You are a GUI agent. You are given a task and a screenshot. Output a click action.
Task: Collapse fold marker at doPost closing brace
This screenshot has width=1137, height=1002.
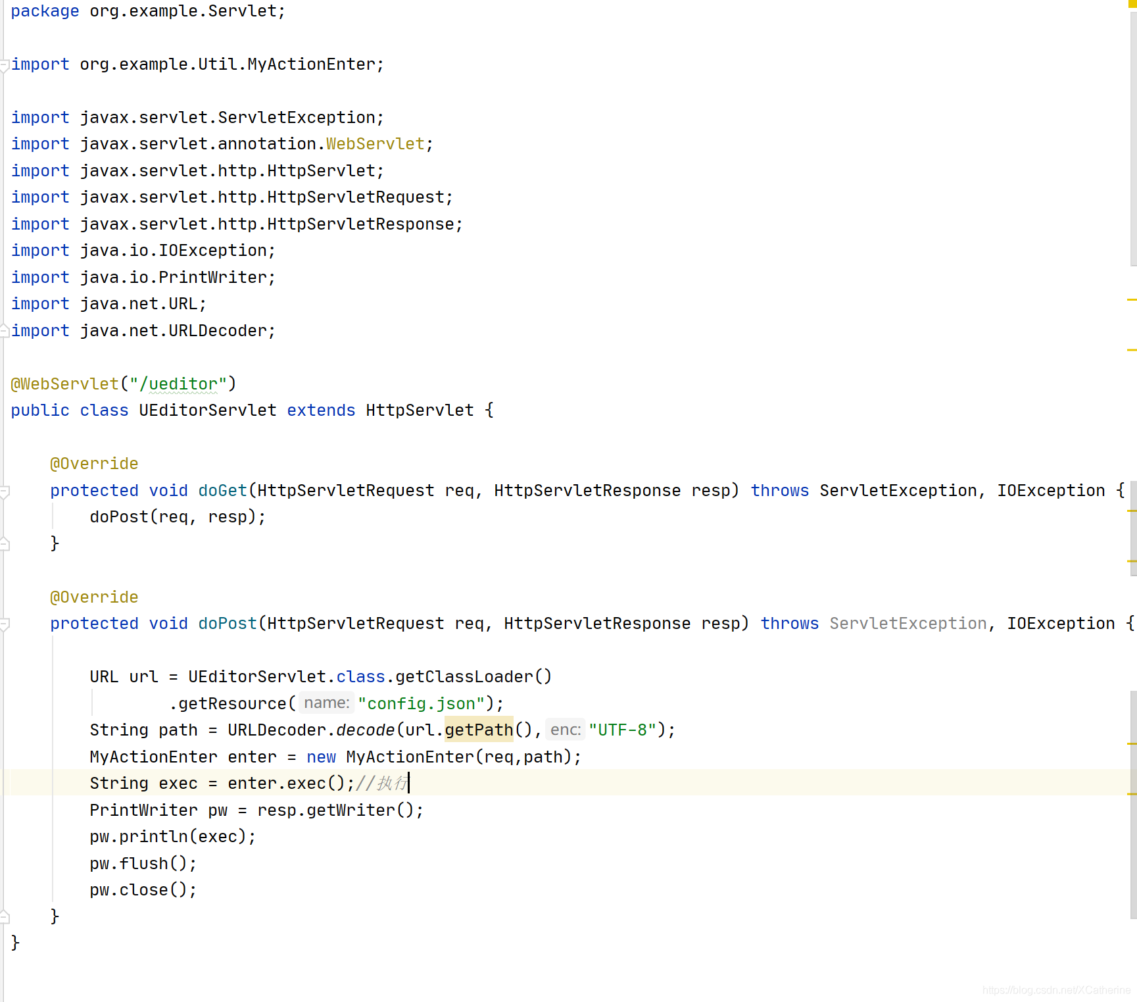[x=4, y=916]
